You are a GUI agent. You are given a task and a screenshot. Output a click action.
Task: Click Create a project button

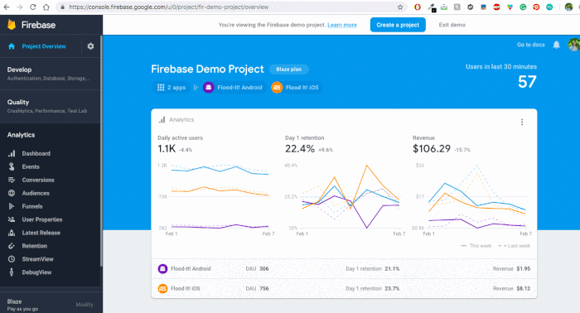[398, 25]
